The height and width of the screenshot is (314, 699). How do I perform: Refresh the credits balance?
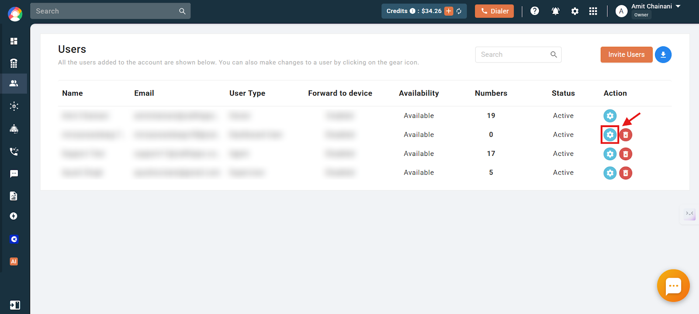click(x=459, y=11)
